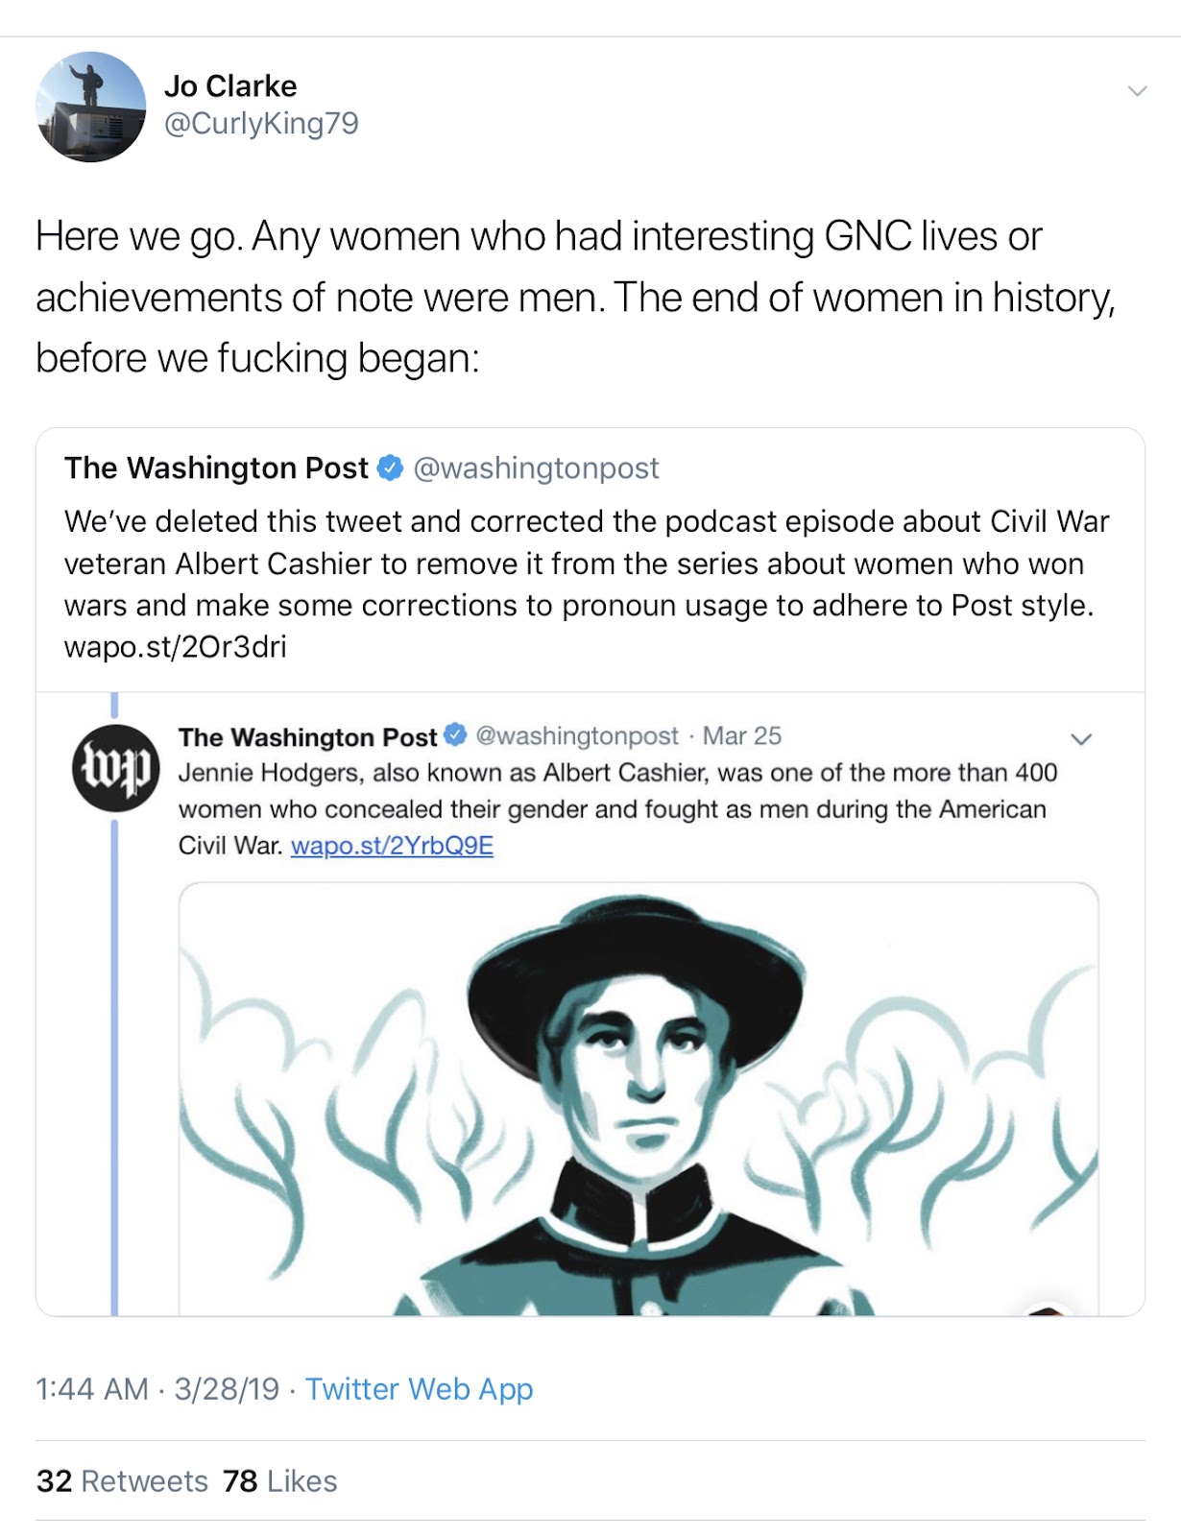Open the tweet options chevron menu
The image size is (1181, 1536).
pos(1137,91)
